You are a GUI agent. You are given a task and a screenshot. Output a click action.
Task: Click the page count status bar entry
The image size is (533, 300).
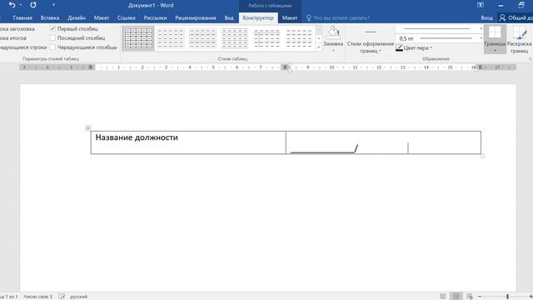point(9,297)
